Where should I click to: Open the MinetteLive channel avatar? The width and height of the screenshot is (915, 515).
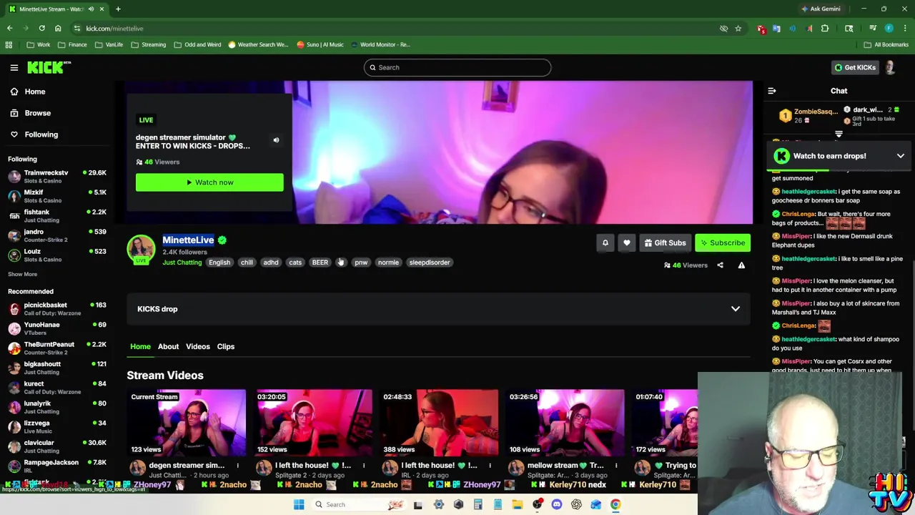(141, 249)
